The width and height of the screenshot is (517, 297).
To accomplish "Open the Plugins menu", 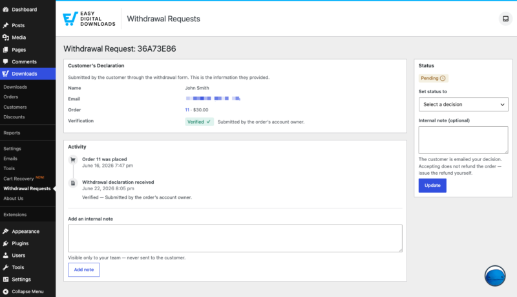I will (28, 243).
